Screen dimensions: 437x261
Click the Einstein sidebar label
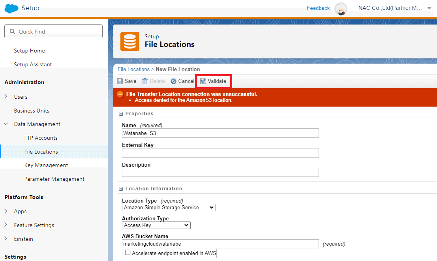[23, 239]
